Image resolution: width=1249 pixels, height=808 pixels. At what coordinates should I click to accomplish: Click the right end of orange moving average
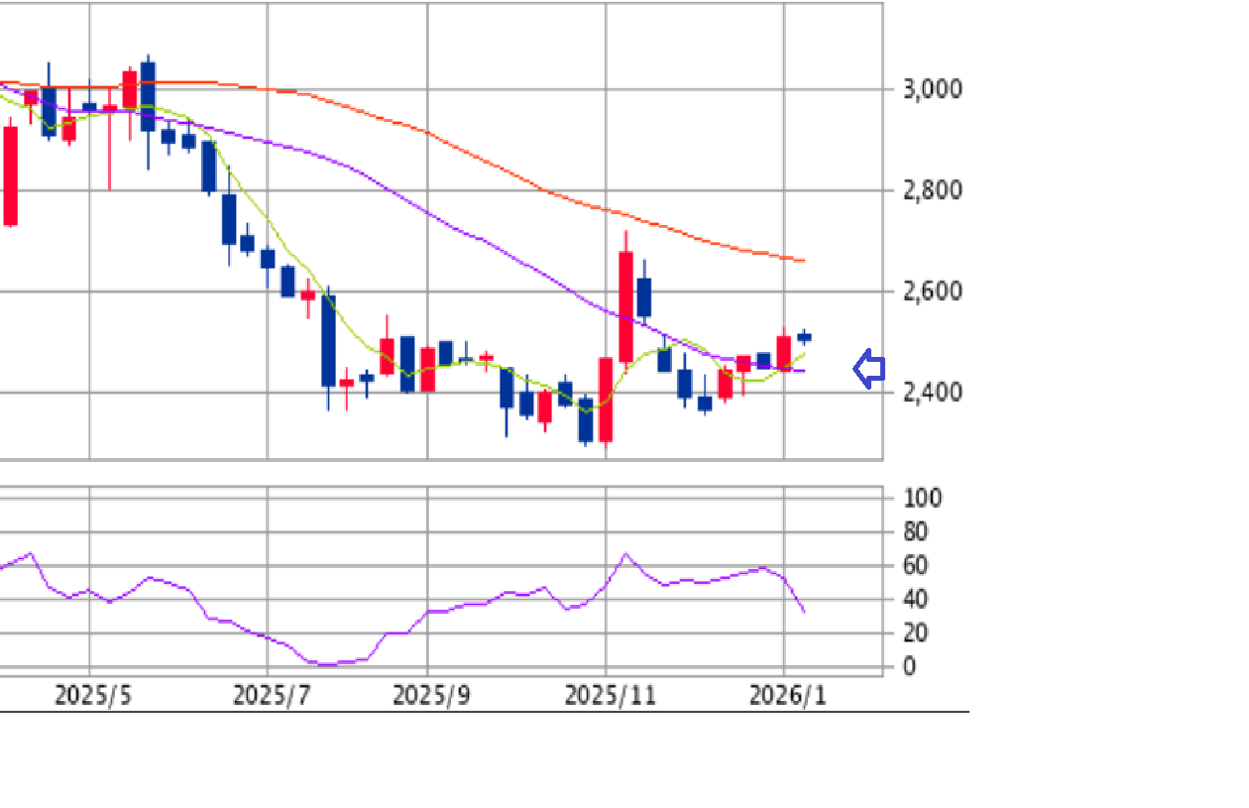tap(802, 261)
